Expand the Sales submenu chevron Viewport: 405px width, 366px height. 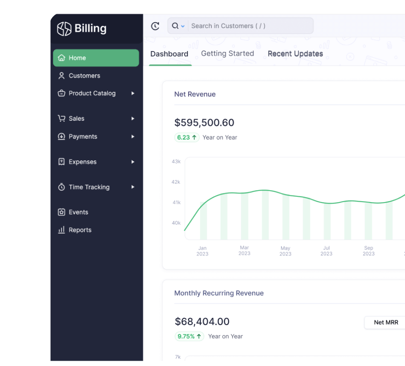click(x=132, y=119)
